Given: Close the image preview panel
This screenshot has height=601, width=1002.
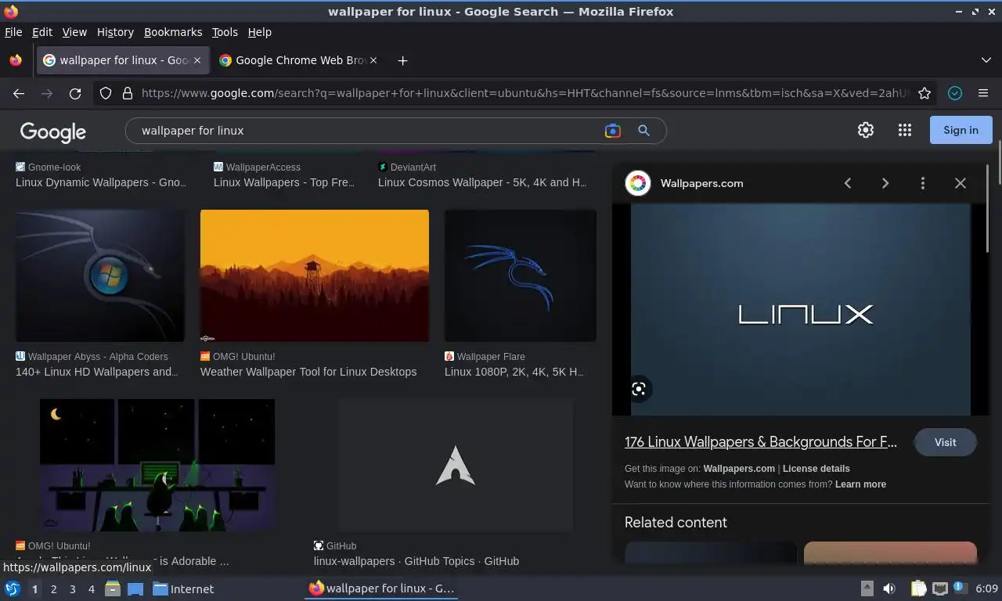Looking at the screenshot, I should [x=961, y=183].
